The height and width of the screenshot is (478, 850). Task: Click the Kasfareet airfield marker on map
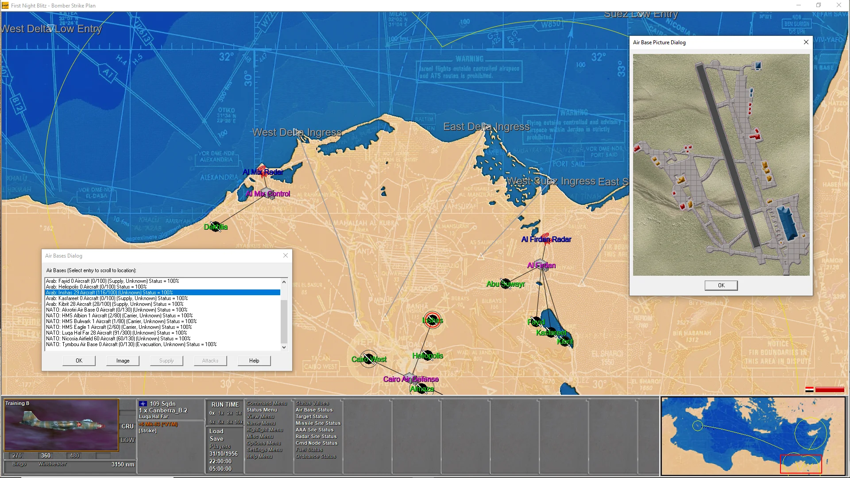tap(551, 332)
